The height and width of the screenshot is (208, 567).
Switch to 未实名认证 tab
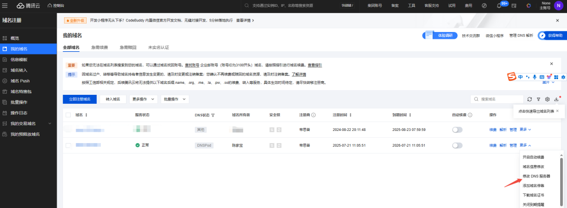coord(159,47)
